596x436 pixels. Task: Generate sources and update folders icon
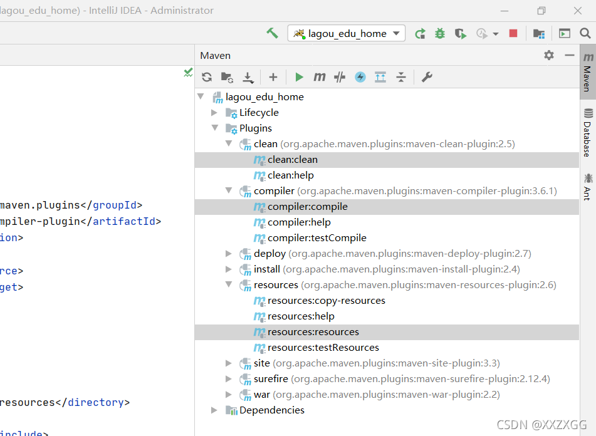coord(227,78)
